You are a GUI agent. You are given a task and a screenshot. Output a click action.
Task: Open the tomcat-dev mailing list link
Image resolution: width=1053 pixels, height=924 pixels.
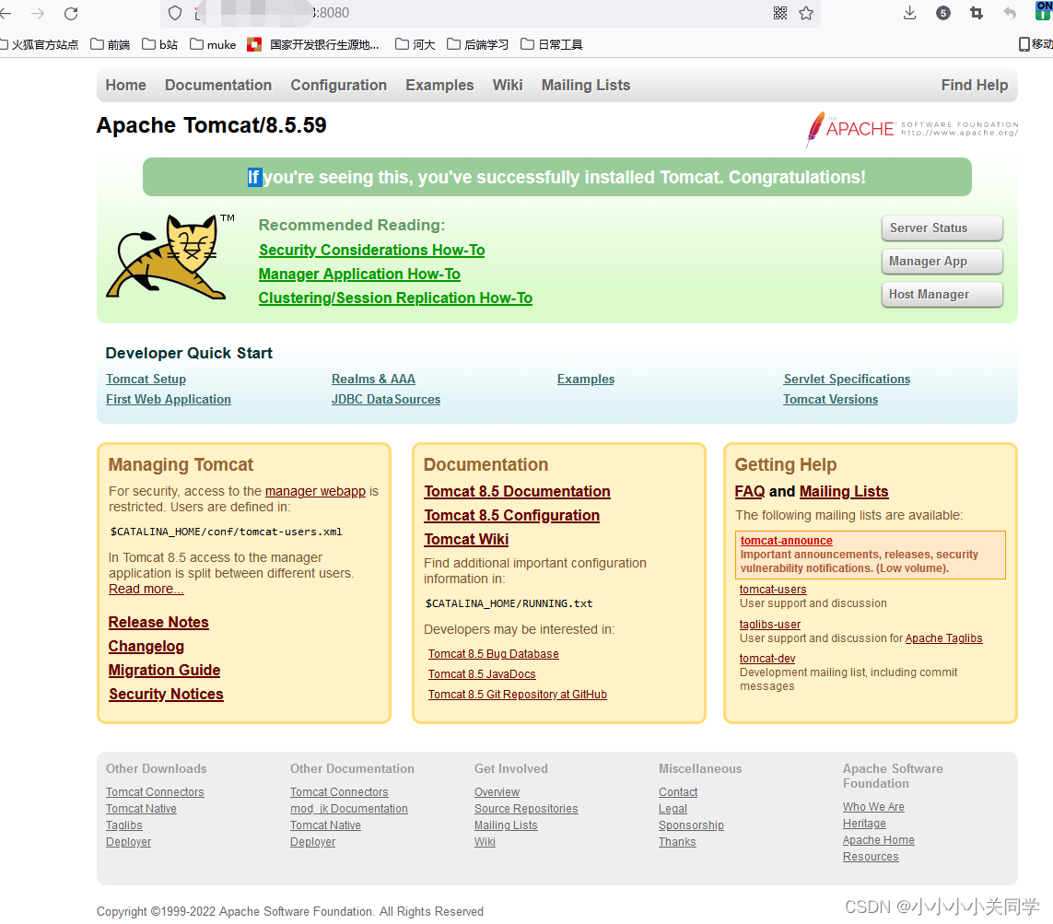(x=767, y=659)
